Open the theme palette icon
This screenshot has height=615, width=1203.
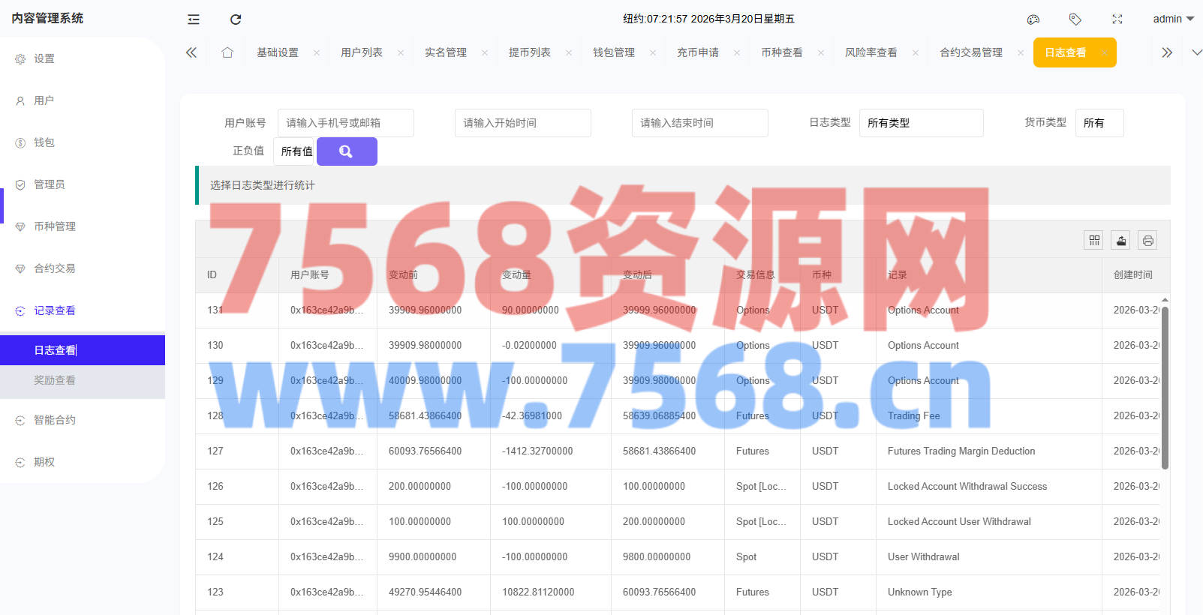click(1033, 19)
